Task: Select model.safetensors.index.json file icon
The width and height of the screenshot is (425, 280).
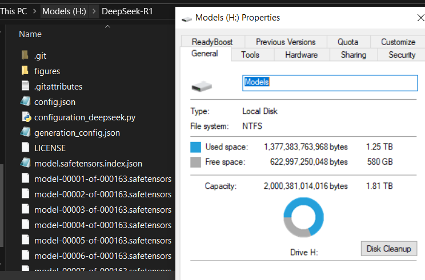Action: pyautogui.click(x=26, y=163)
